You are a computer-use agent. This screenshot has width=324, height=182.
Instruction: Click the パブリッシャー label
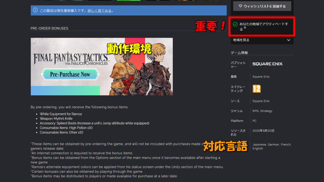coord(238,65)
